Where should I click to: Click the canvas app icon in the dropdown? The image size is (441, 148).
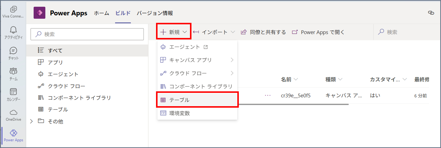point(163,60)
